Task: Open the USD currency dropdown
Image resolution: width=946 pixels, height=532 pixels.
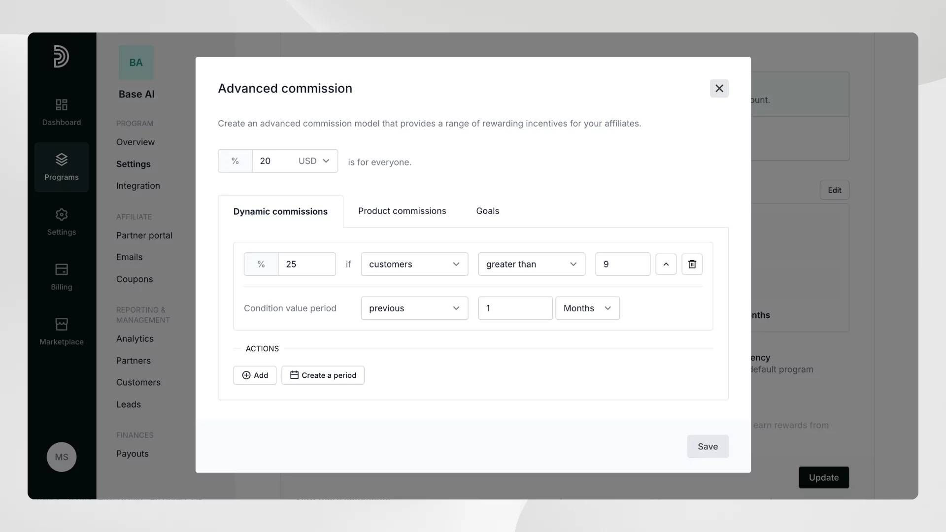Action: tap(314, 161)
